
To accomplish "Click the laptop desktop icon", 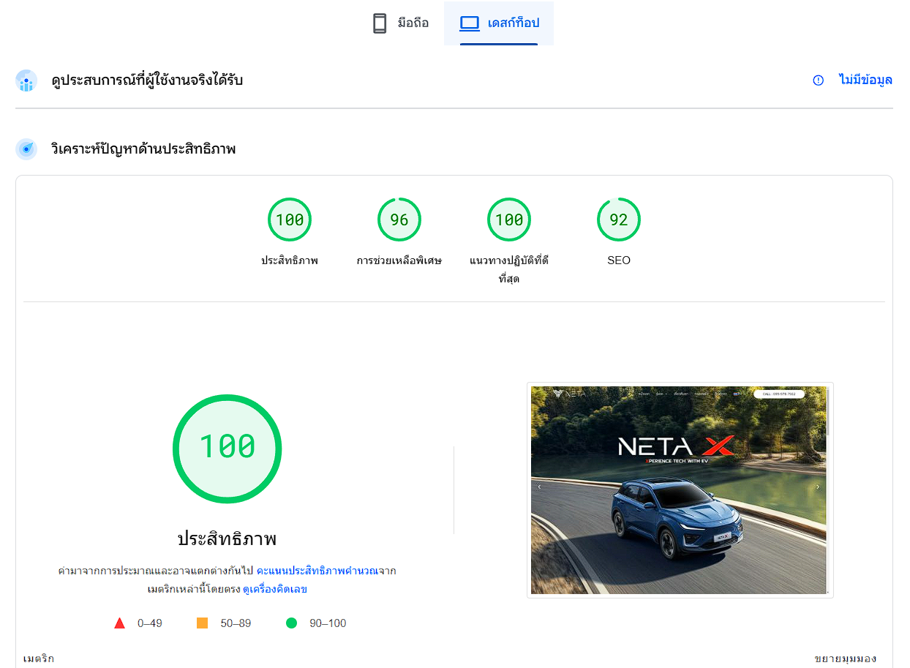I will pyautogui.click(x=469, y=23).
